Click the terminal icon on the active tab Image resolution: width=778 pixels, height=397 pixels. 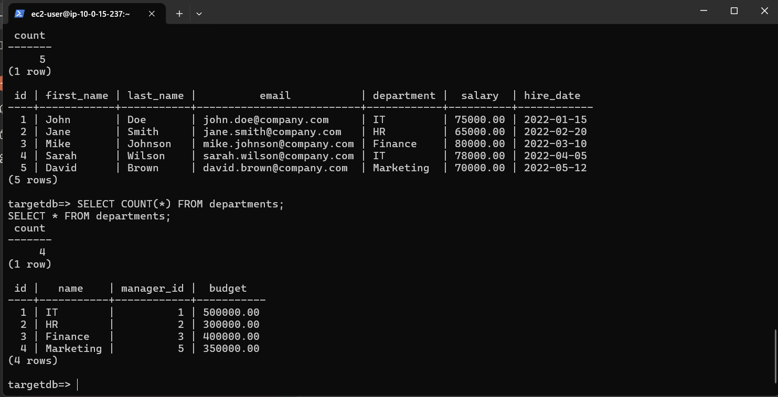click(x=19, y=14)
